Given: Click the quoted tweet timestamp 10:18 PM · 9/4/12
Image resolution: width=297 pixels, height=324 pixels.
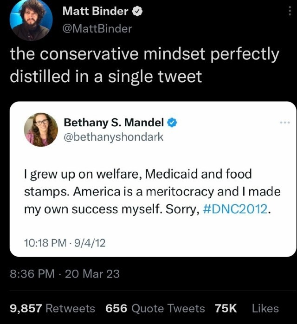Looking at the screenshot, I should click(65, 243).
